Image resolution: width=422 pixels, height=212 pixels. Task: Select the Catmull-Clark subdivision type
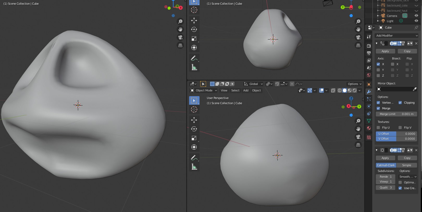coord(386,165)
